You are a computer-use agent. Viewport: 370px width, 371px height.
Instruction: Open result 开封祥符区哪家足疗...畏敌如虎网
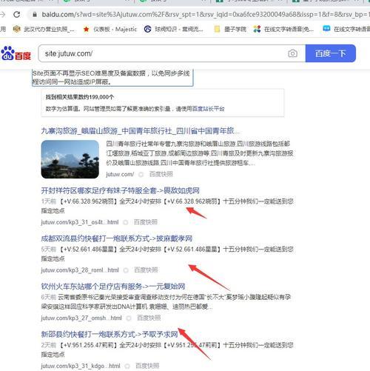coord(120,190)
